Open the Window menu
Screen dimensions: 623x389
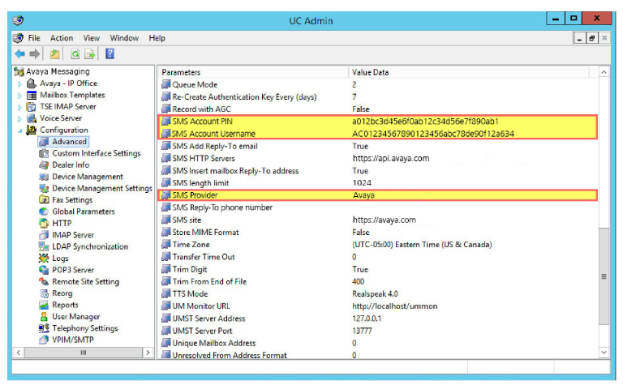(x=124, y=38)
